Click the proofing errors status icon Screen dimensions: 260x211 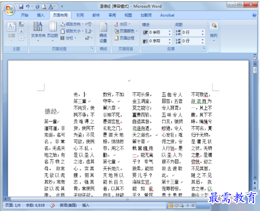point(52,205)
